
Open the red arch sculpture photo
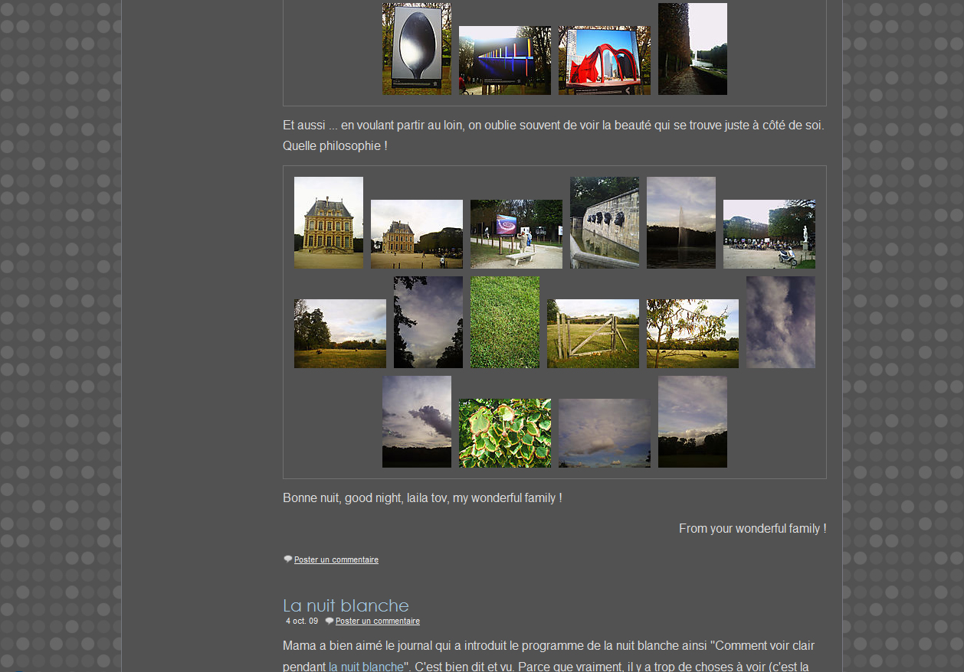point(604,60)
